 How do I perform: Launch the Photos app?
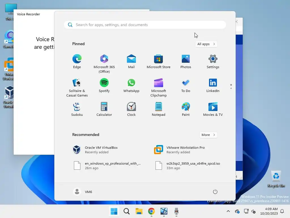point(186,62)
